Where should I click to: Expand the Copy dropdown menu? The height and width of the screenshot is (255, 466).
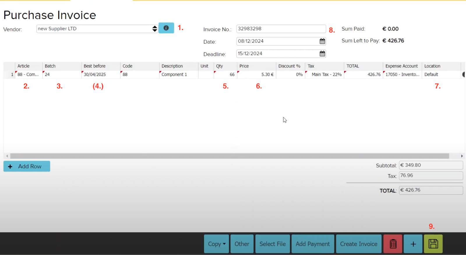217,244
